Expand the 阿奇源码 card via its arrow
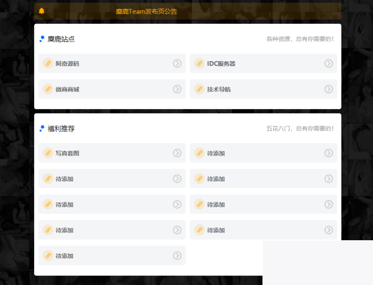 click(x=177, y=64)
